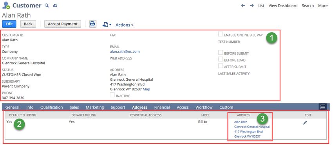333x145 pixels.
Task: Switch to the Sales tab
Action: (x=74, y=107)
